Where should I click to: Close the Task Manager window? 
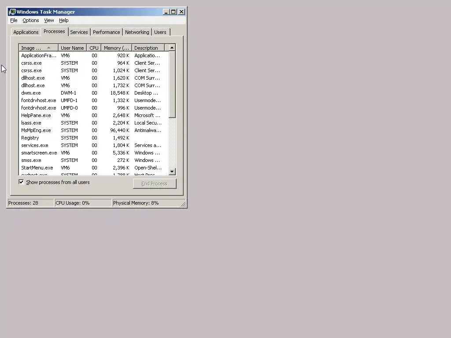(x=181, y=12)
